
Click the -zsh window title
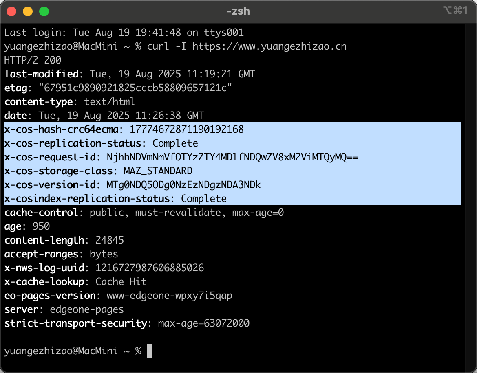point(238,11)
